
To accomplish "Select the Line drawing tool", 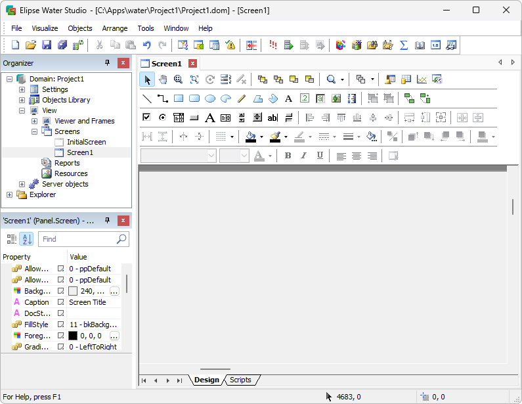I will [147, 99].
